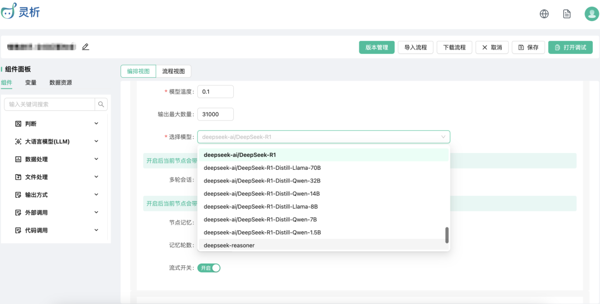This screenshot has width=600, height=304.
Task: Click the 打开调试 button
Action: (x=571, y=47)
